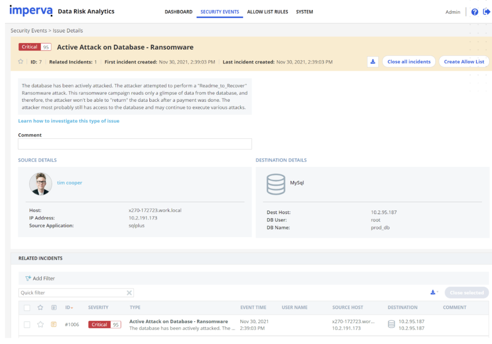Click the star column header icon
This screenshot has width=492, height=344.
[40, 307]
